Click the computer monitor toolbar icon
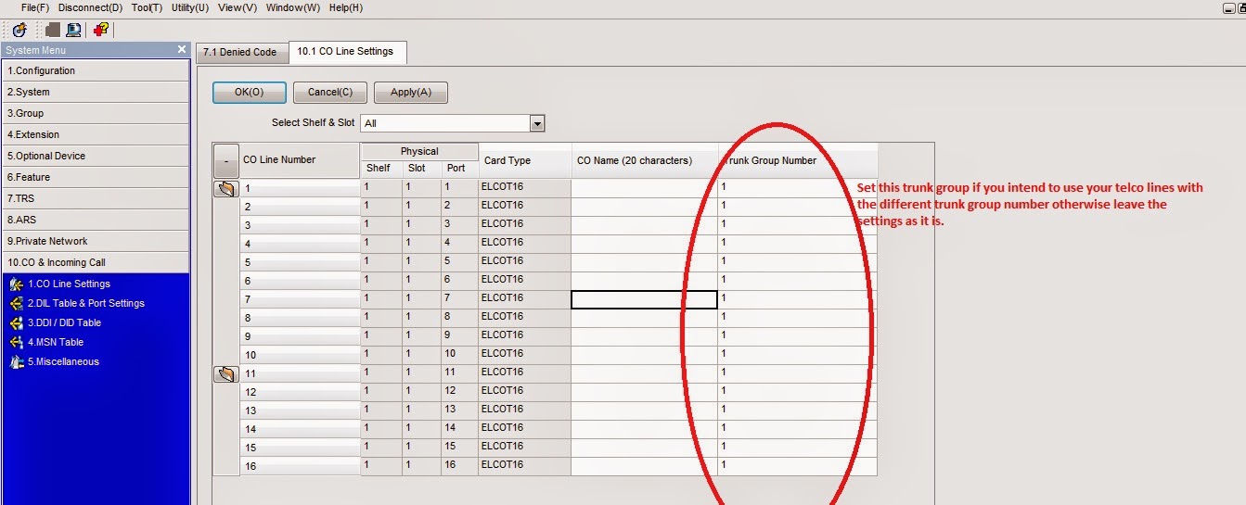Image resolution: width=1246 pixels, height=505 pixels. pos(73,30)
